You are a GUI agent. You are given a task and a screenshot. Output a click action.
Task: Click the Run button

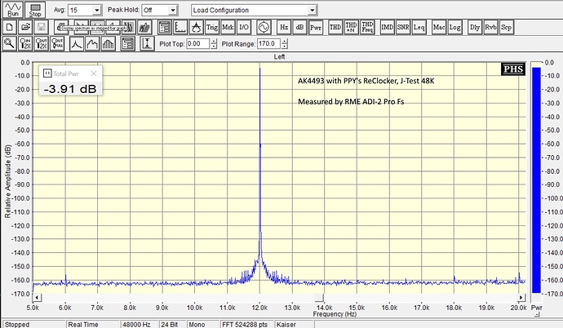[x=13, y=10]
